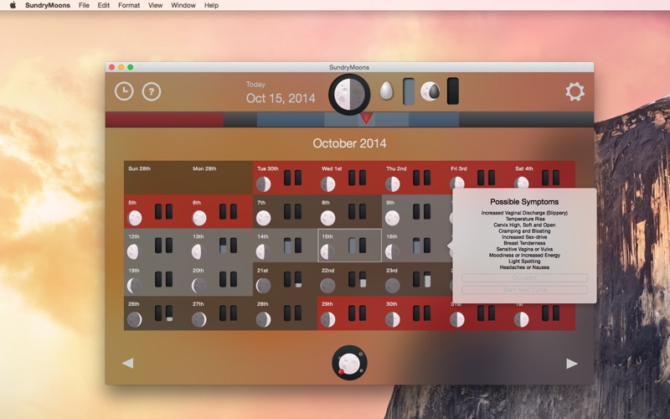Viewport: 670px width, 419px height.
Task: Click the 'Possible Symptoms' heading
Action: pyautogui.click(x=524, y=202)
